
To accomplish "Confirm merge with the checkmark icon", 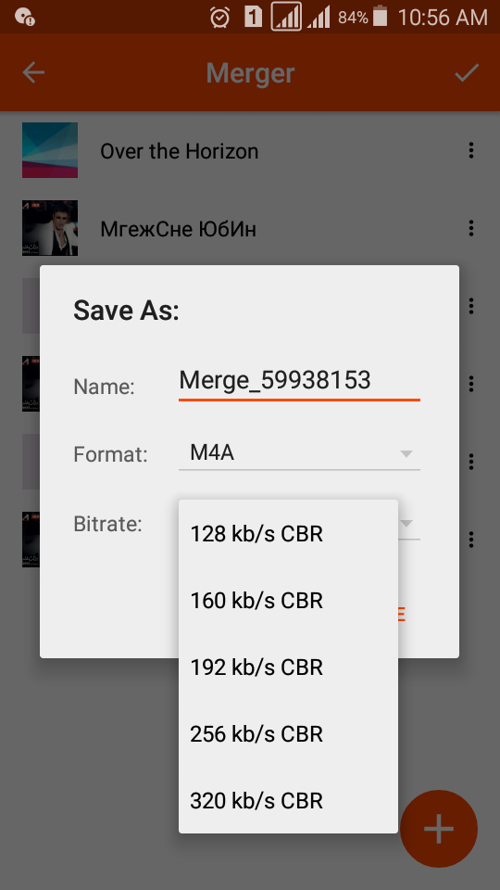I will pyautogui.click(x=467, y=72).
